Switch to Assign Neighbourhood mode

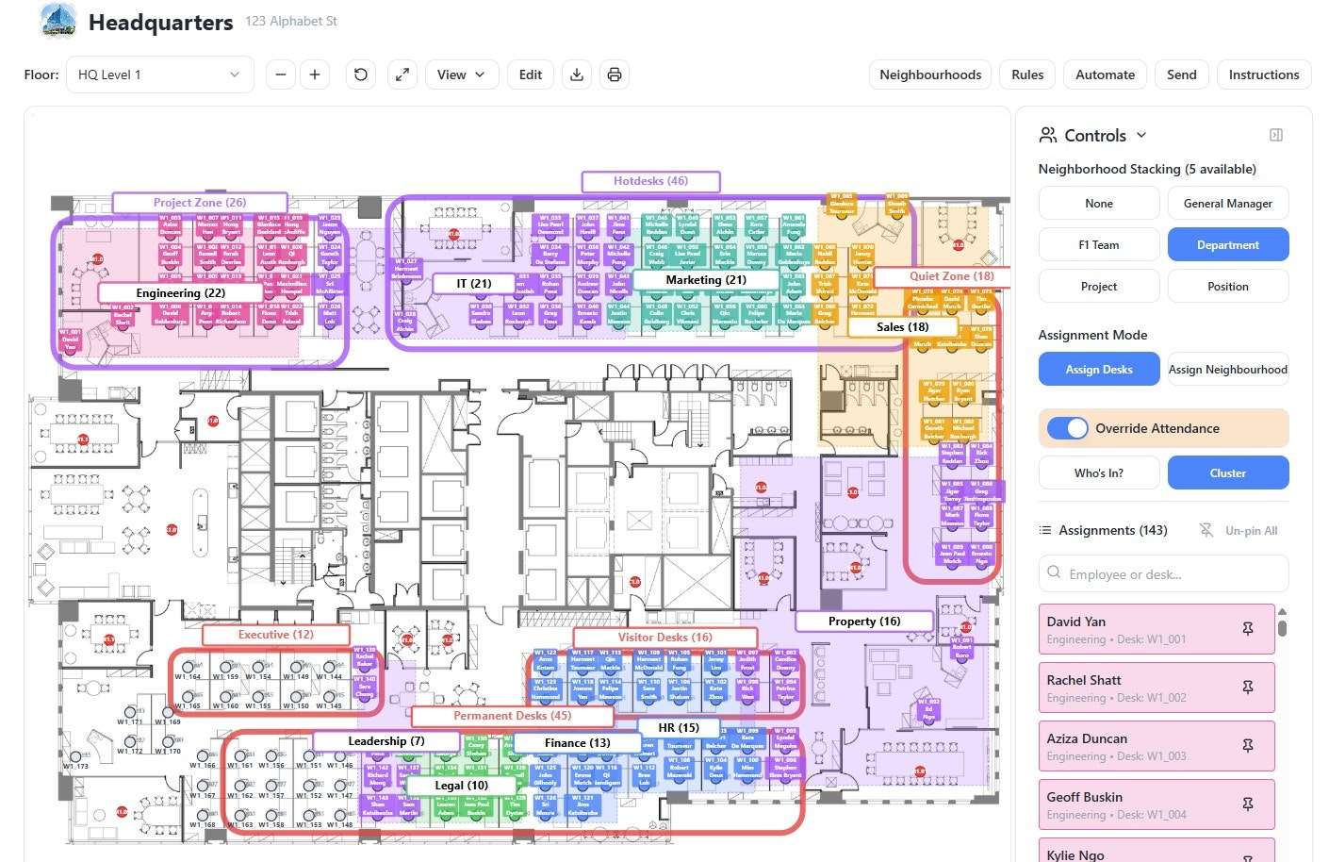pyautogui.click(x=1228, y=369)
